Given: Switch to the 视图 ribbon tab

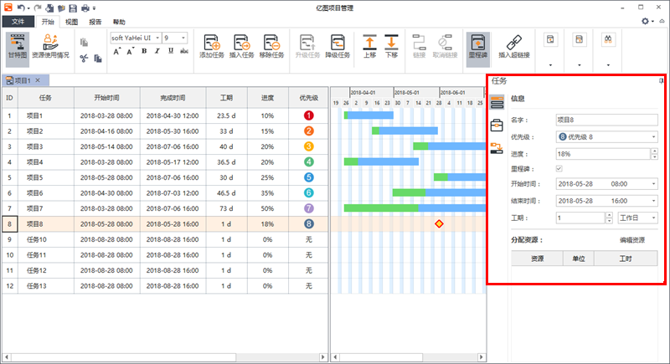Looking at the screenshot, I should coord(71,22).
